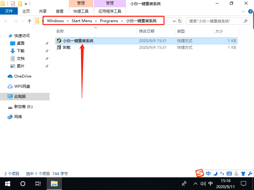The height and width of the screenshot is (190, 254).
Task: Toggle Sogou Chinese/English mode 中
Action: (x=208, y=174)
